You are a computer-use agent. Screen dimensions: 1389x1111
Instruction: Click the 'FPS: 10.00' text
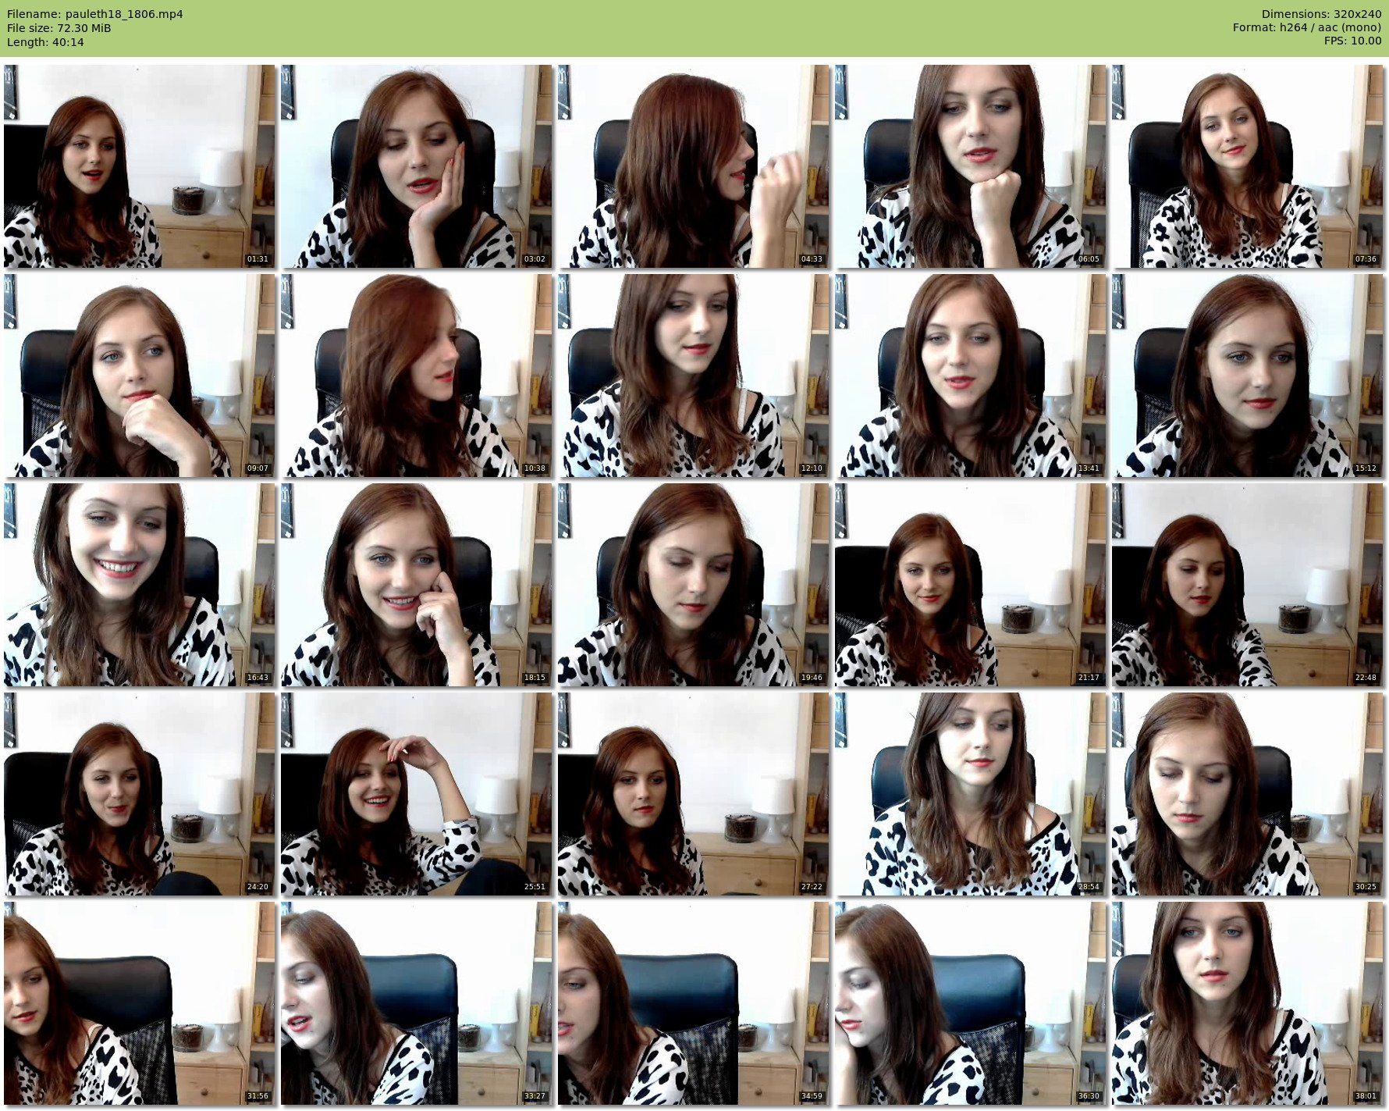(1352, 41)
